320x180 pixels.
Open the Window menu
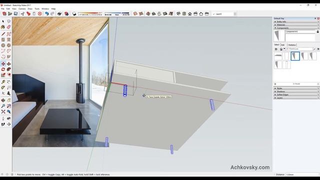click(45, 9)
